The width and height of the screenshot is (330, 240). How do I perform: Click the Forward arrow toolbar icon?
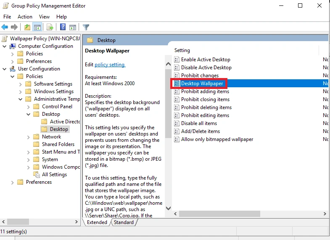tap(14, 27)
